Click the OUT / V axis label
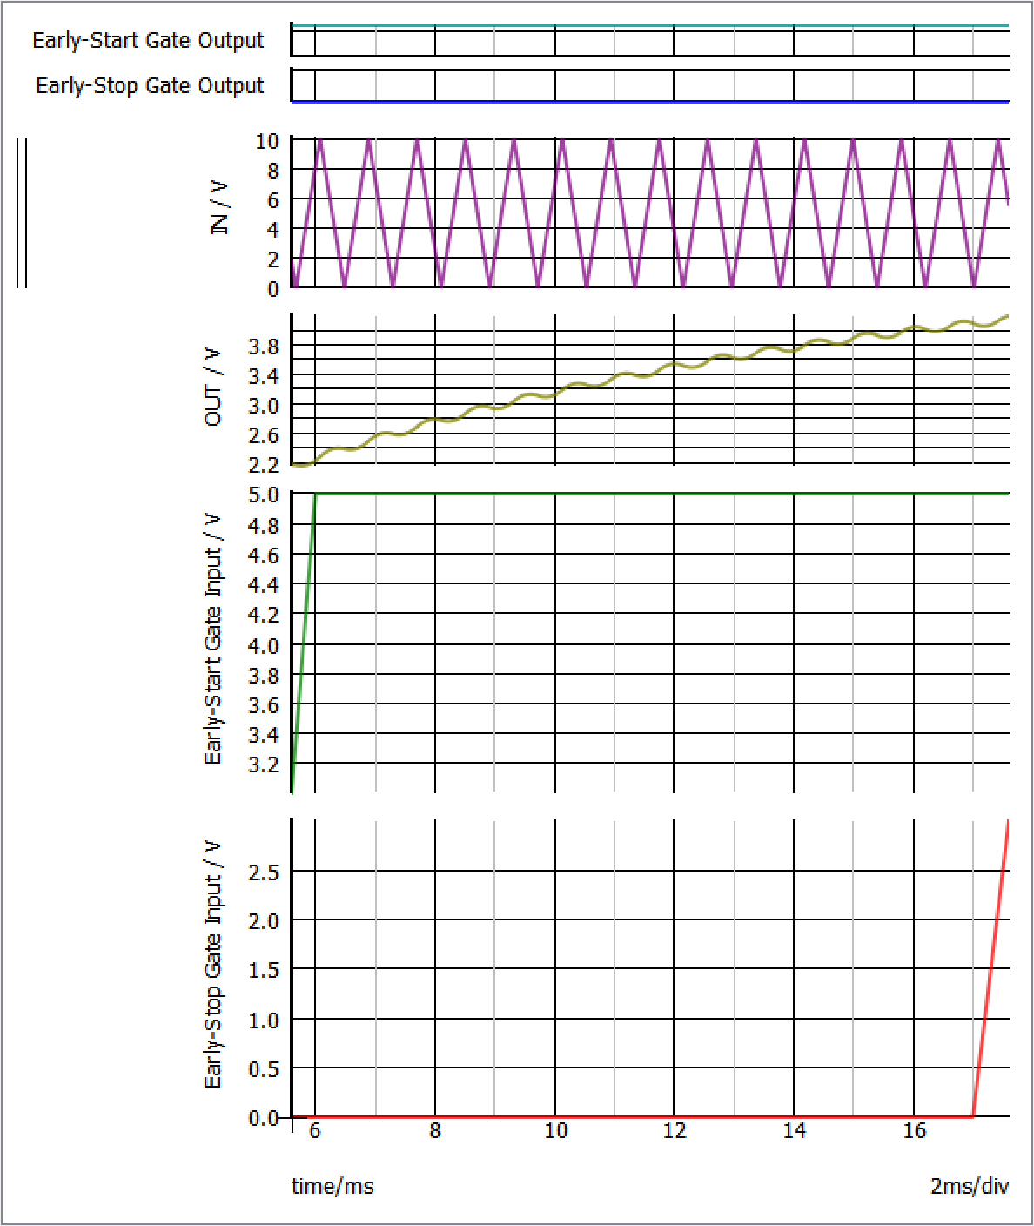 (x=213, y=387)
